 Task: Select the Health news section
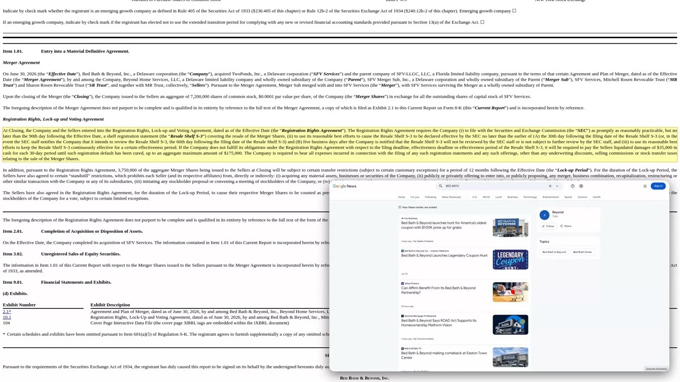pyautogui.click(x=597, y=197)
